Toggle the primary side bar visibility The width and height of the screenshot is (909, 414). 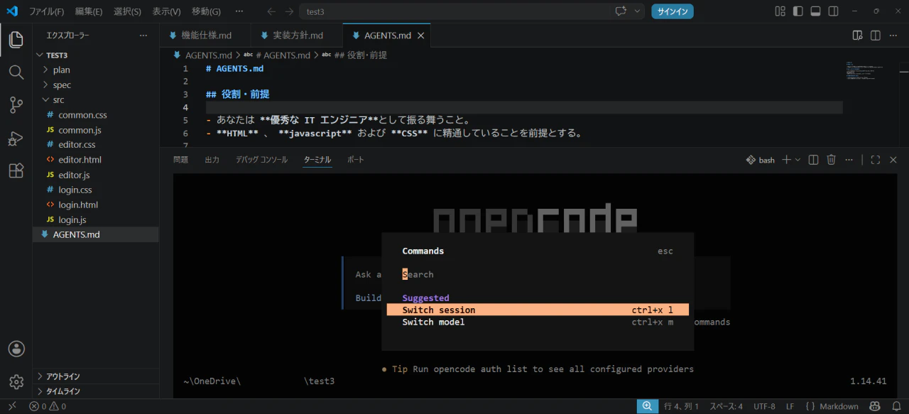[798, 11]
